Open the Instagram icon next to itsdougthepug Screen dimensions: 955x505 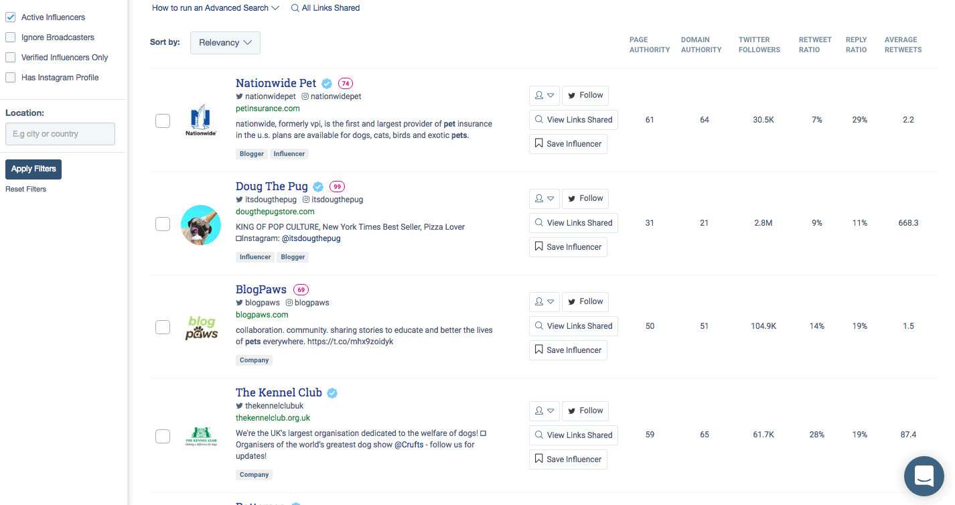pos(305,199)
